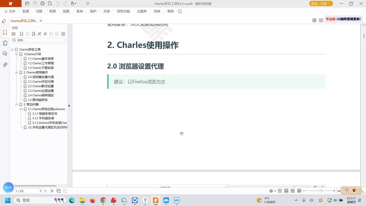
Task: Collapse the 3.1 Charles抓包出现unknown node
Action: [21, 109]
